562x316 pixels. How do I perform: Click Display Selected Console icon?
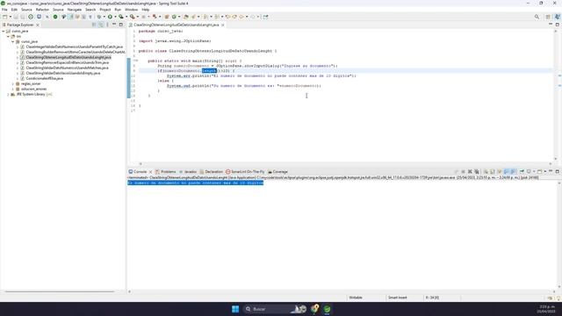(x=529, y=172)
